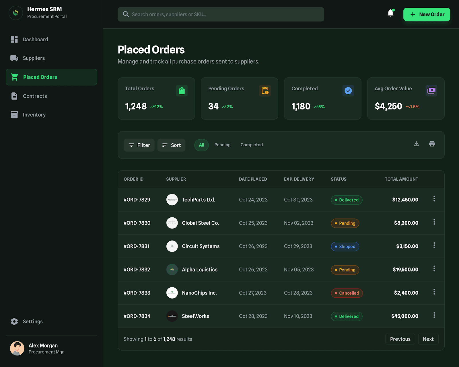The width and height of the screenshot is (459, 367).
Task: Create a New Order
Action: point(427,14)
